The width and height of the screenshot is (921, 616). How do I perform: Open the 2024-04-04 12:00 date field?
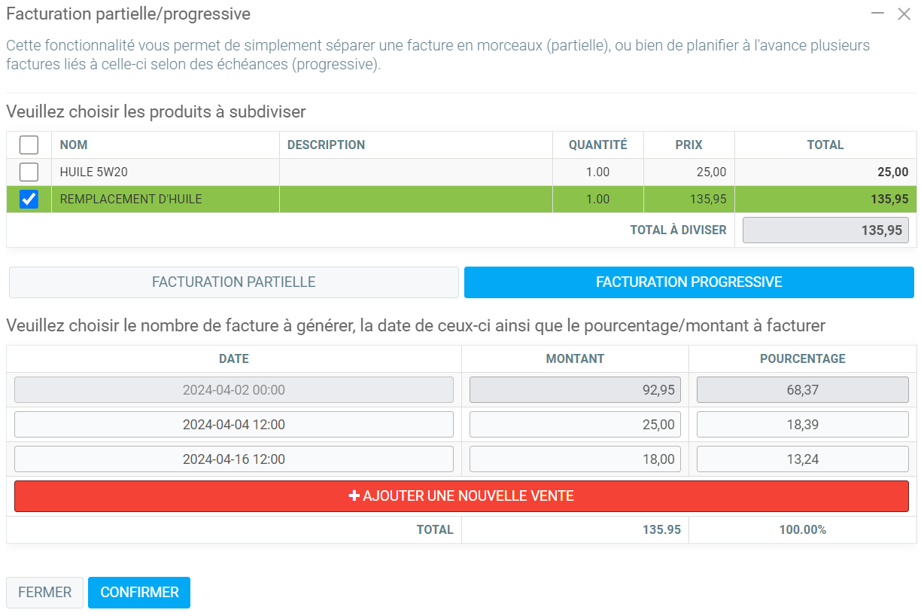tap(233, 425)
